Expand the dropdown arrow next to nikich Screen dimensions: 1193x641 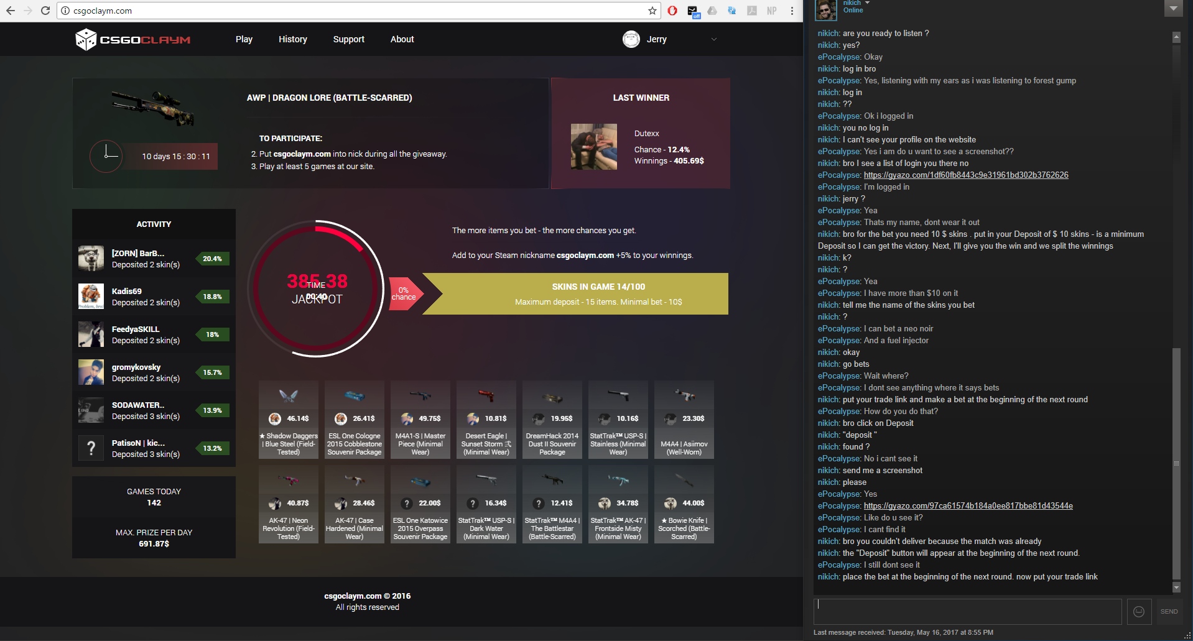pos(867,3)
